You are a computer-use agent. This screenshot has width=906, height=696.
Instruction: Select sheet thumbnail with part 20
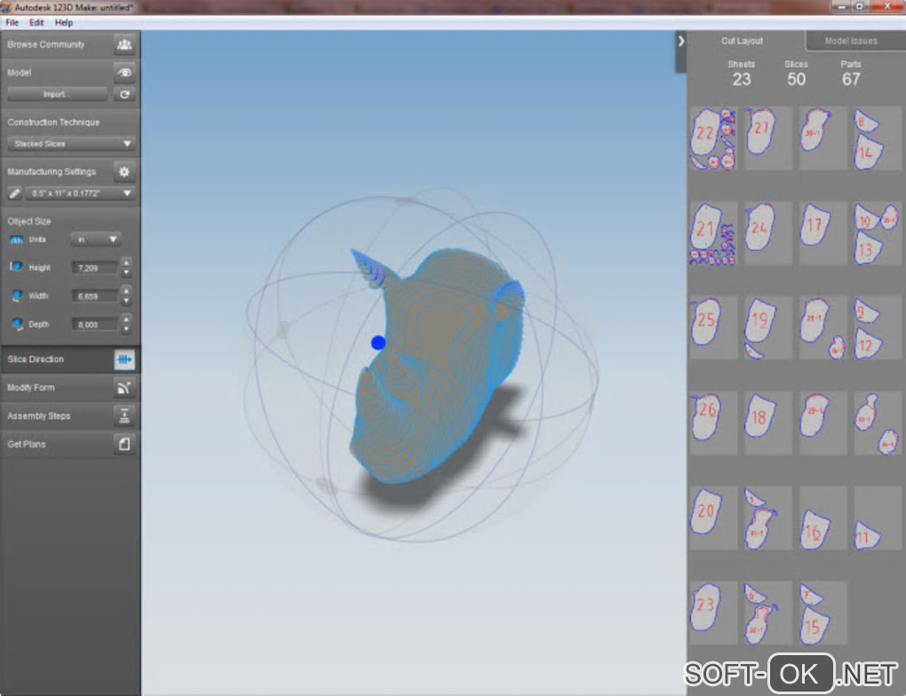click(713, 518)
